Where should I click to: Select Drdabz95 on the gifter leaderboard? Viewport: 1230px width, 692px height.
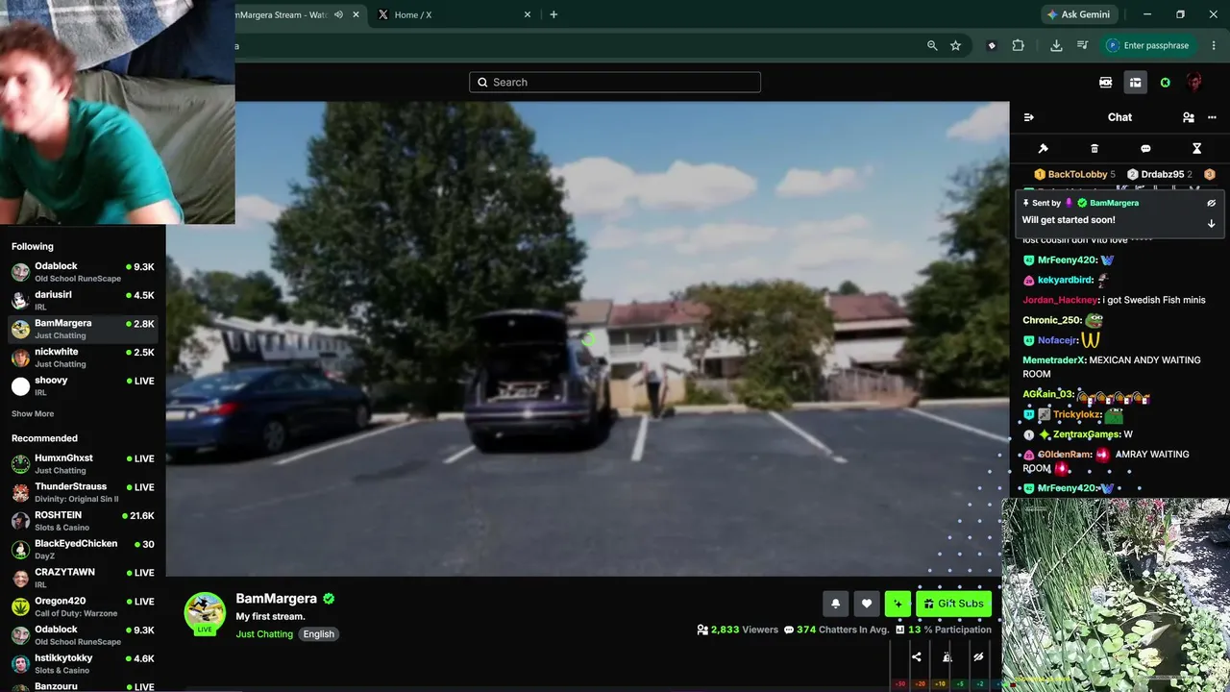click(1161, 174)
